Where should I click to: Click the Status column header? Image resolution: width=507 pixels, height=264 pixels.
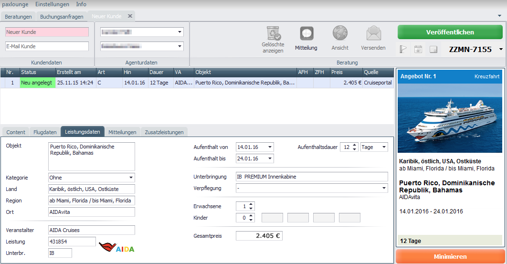point(37,72)
